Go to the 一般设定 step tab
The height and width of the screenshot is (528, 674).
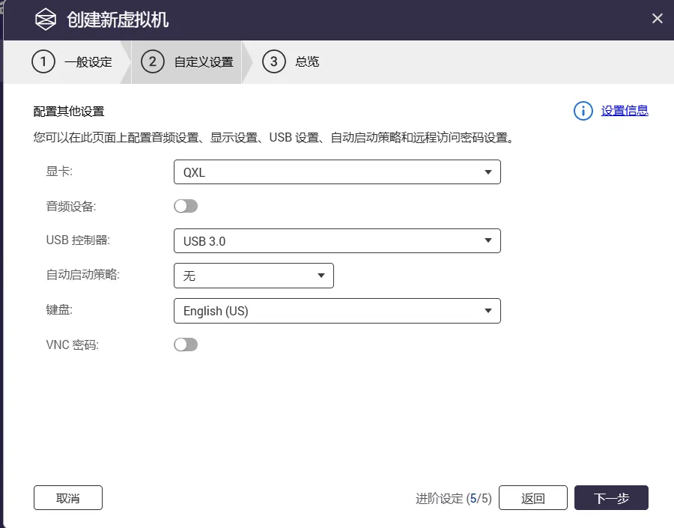click(x=88, y=62)
